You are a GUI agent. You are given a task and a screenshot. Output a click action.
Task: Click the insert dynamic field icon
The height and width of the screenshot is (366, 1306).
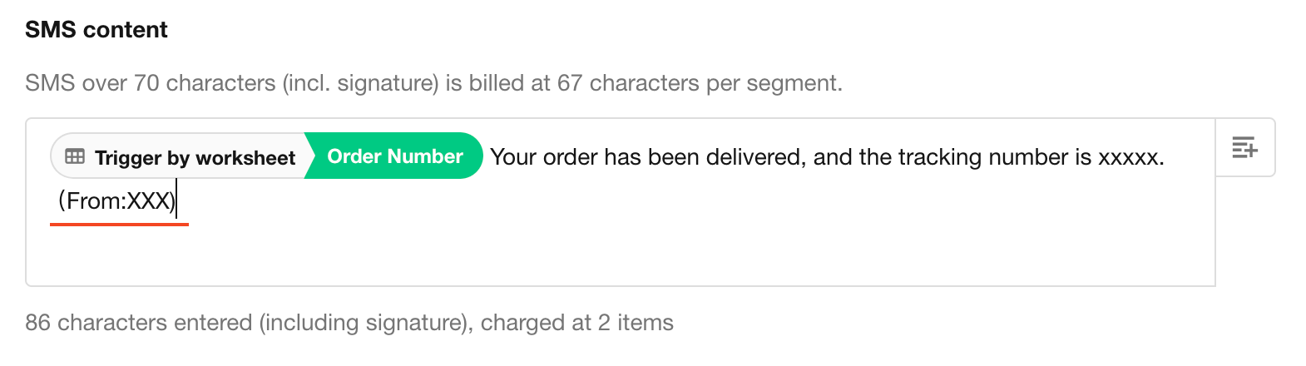click(1244, 147)
